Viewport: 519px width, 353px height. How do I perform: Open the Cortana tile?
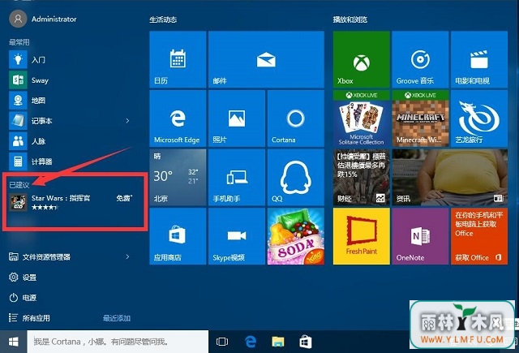click(295, 118)
